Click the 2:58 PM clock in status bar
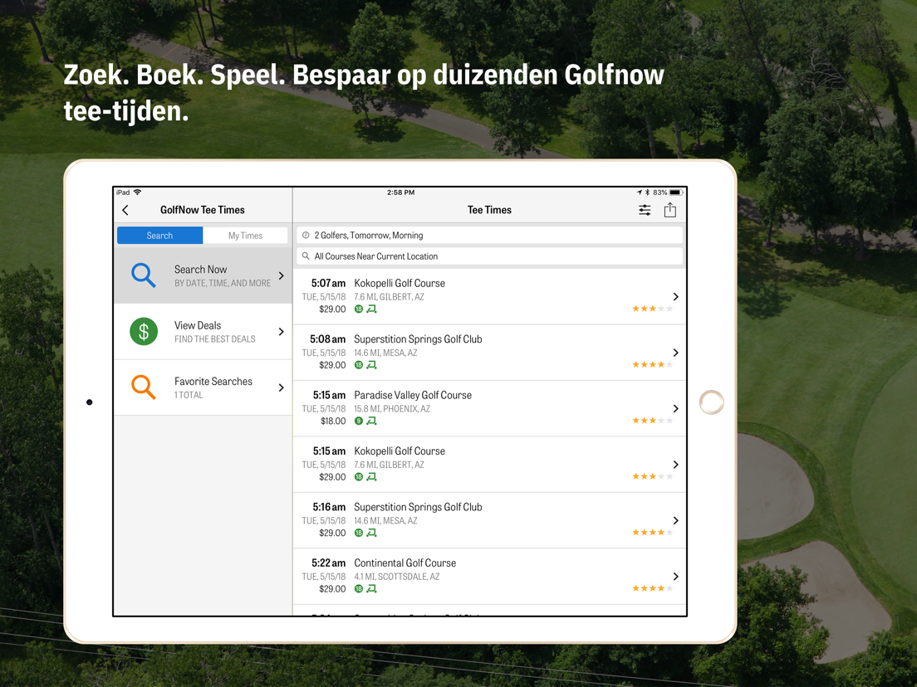 400,192
